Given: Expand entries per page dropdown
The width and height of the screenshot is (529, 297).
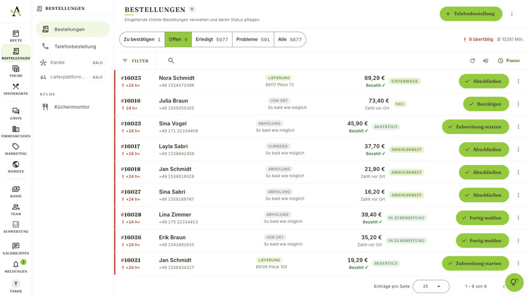Looking at the screenshot, I should [431, 286].
